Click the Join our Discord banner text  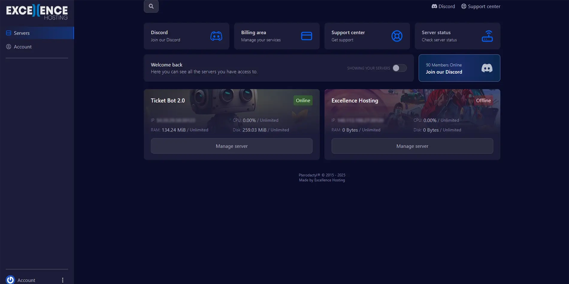click(x=444, y=72)
